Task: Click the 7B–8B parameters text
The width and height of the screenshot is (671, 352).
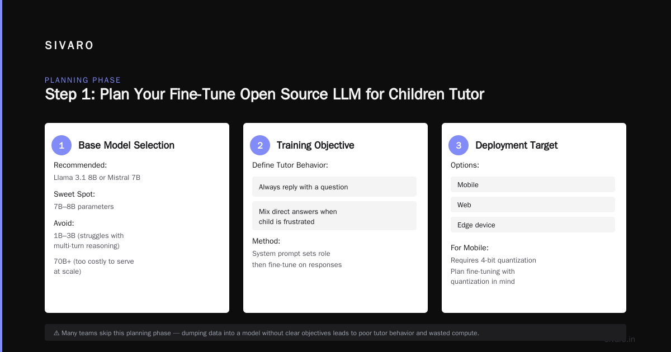Action: tap(84, 207)
